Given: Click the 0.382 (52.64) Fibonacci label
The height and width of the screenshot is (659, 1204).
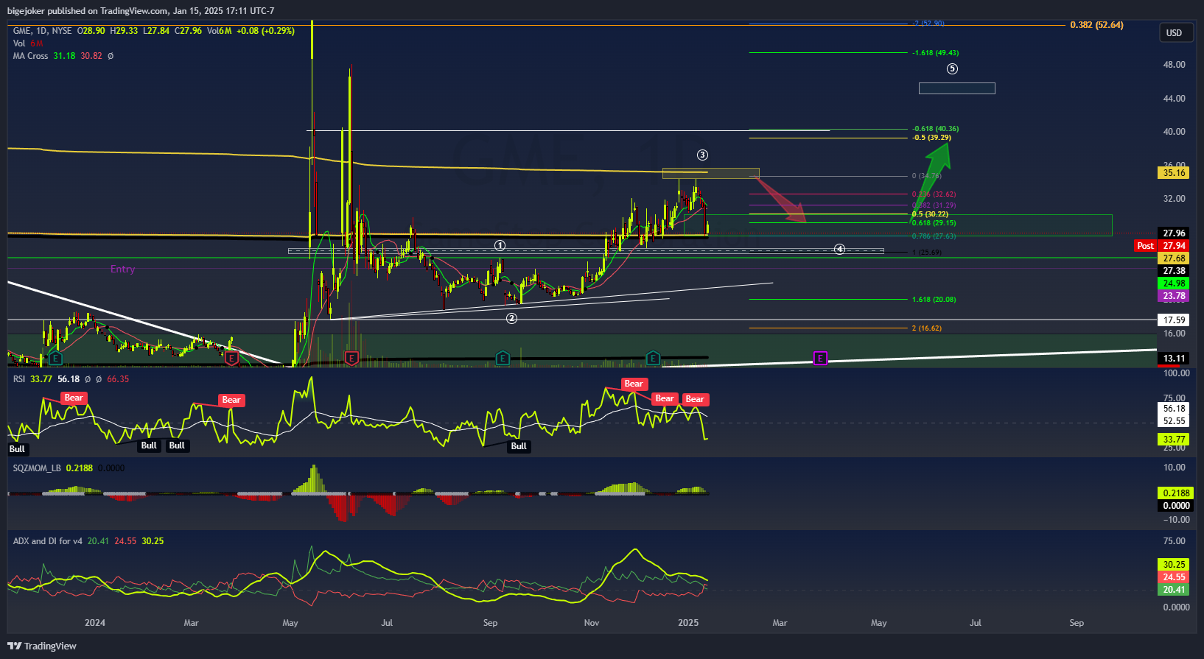Looking at the screenshot, I should click(x=1096, y=25).
